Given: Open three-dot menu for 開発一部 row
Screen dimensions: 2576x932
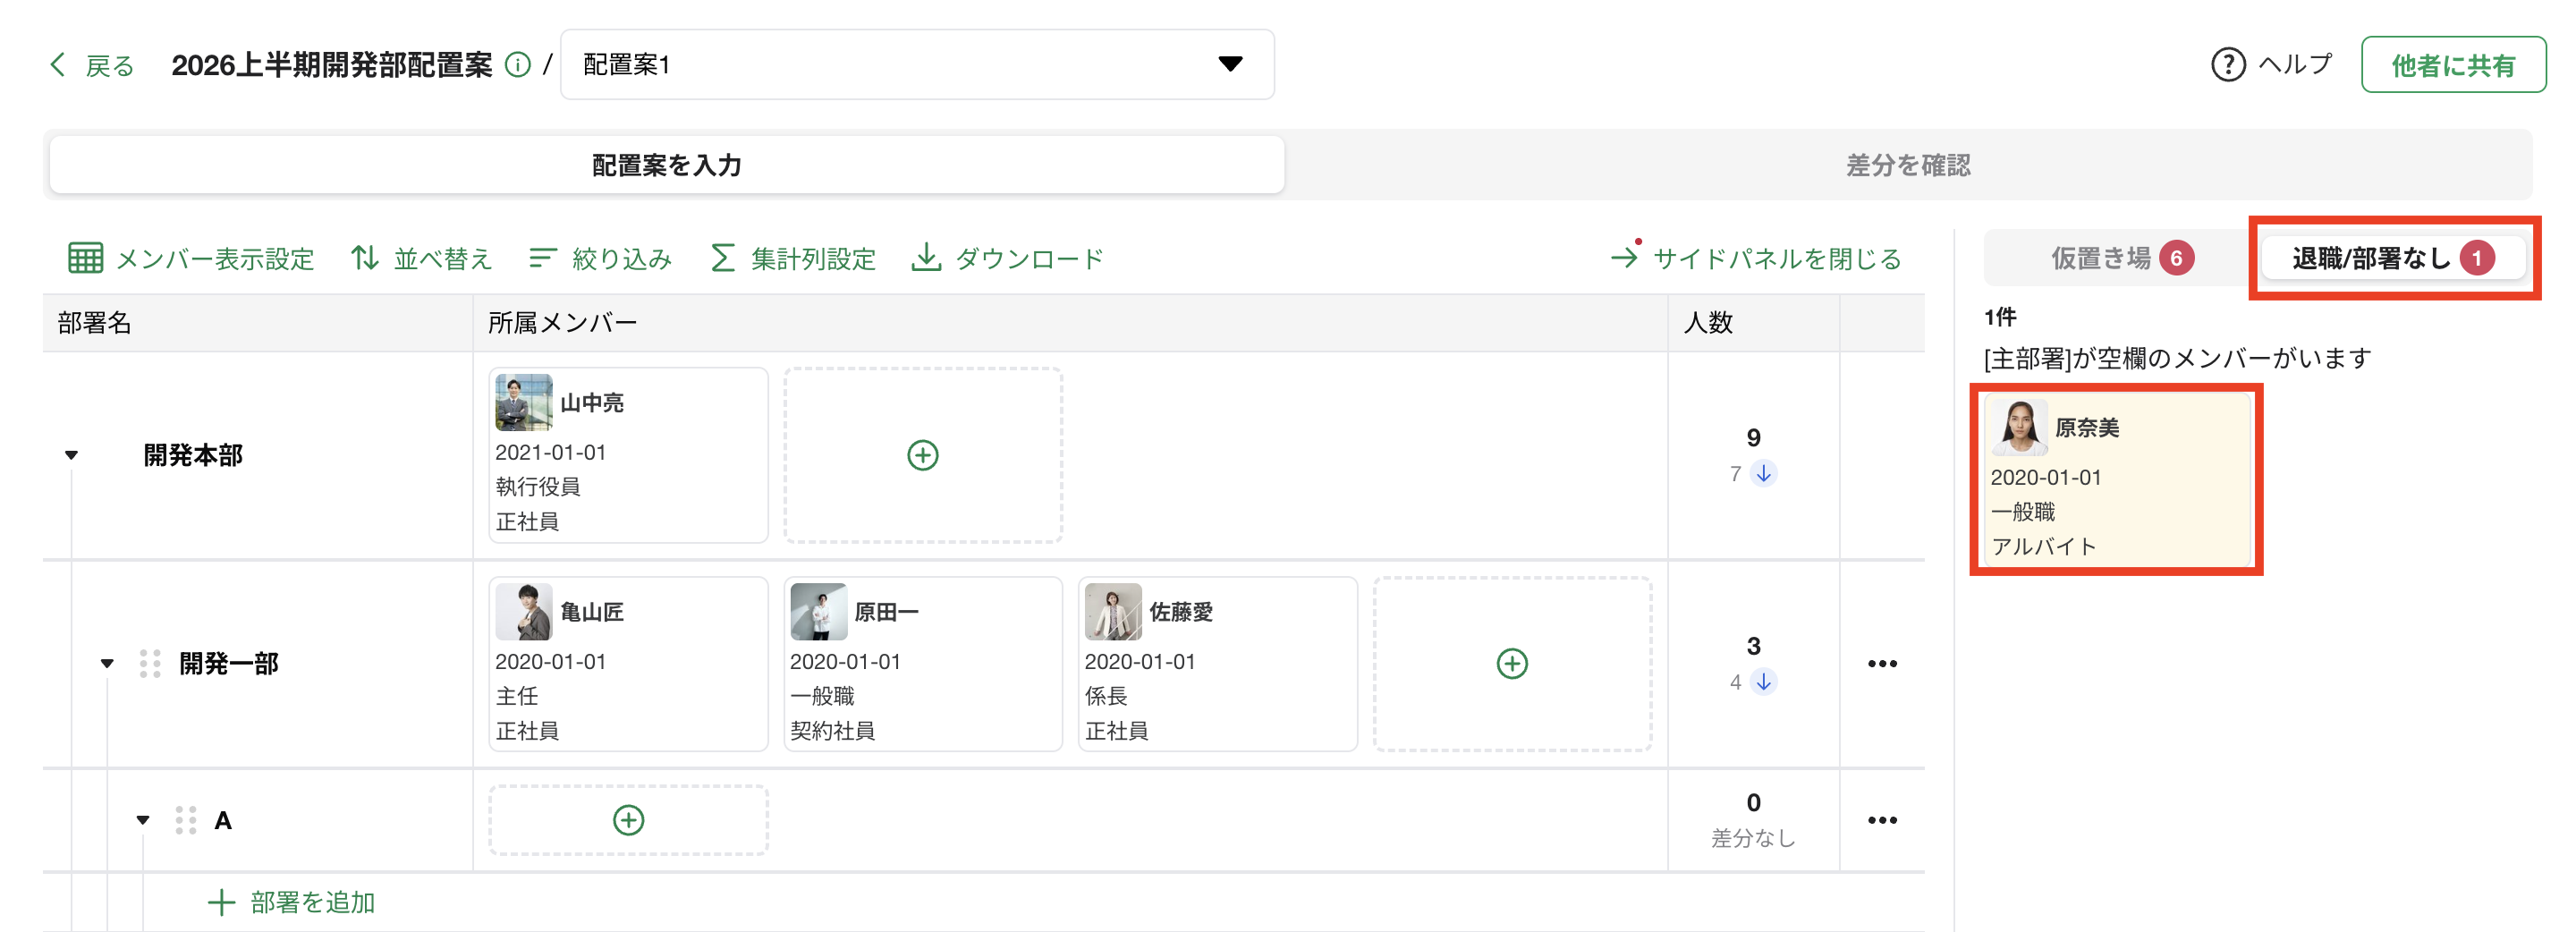Looking at the screenshot, I should pos(1881,664).
